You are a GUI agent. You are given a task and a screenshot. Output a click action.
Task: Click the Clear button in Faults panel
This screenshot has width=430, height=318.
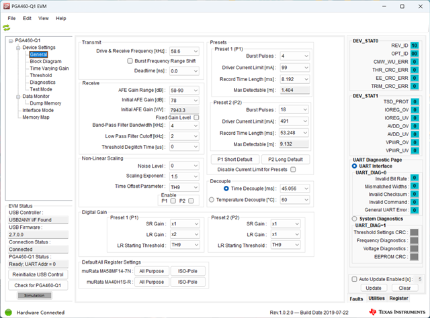point(404,288)
